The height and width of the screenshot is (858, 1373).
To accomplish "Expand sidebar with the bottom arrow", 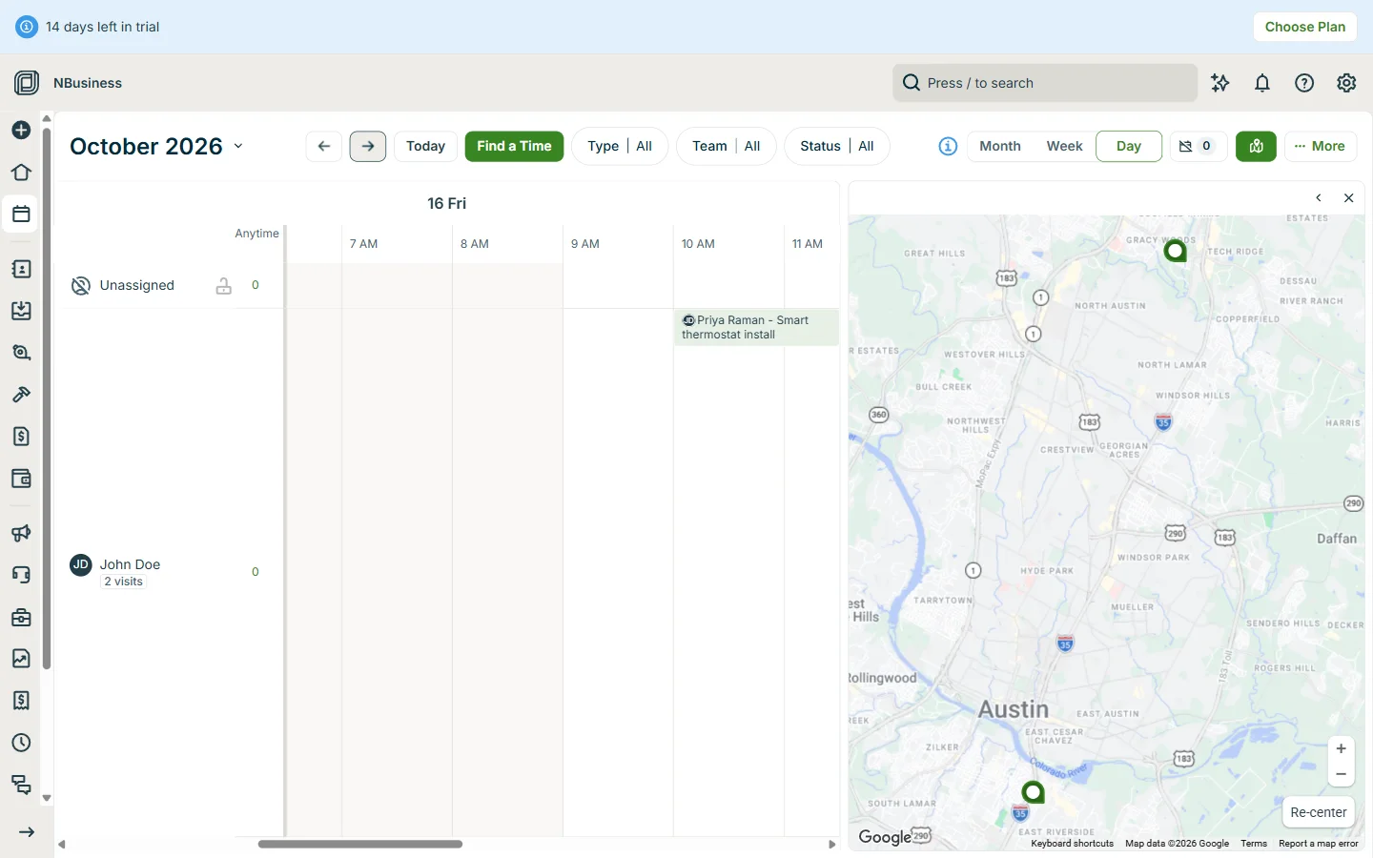I will [26, 832].
